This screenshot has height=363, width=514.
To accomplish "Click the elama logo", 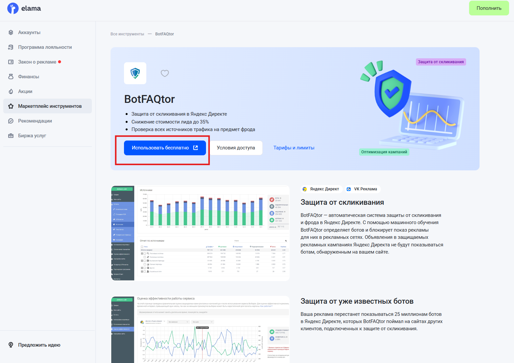I will click(25, 8).
